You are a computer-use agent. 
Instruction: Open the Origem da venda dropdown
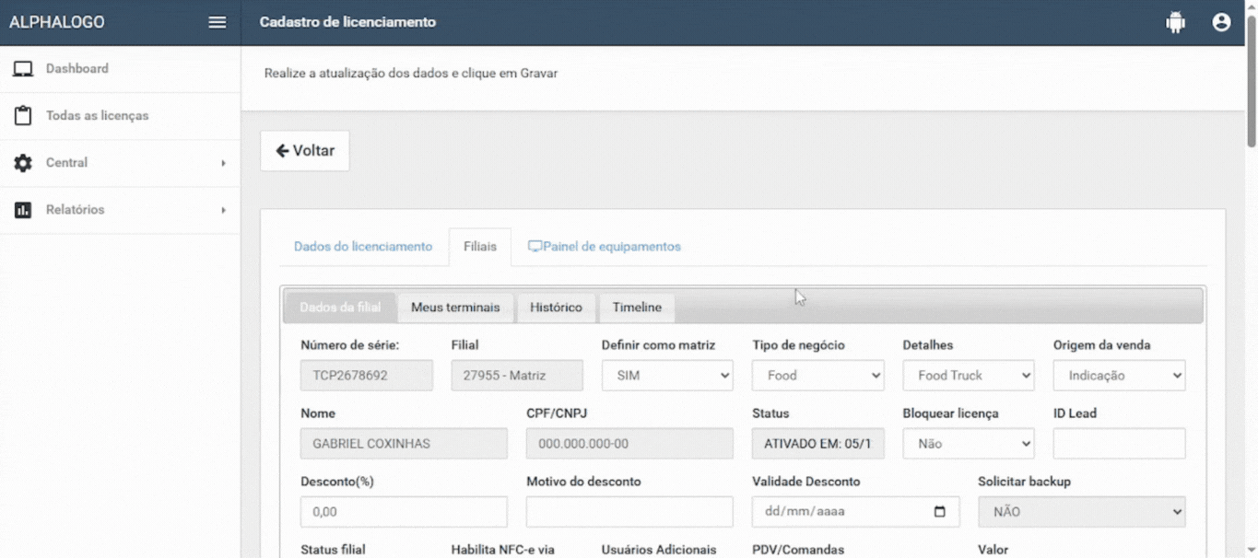(1119, 376)
